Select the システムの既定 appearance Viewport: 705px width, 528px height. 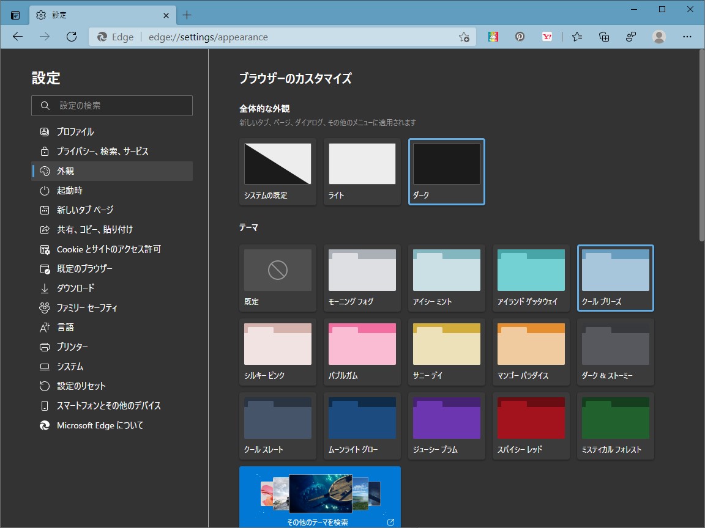(277, 171)
